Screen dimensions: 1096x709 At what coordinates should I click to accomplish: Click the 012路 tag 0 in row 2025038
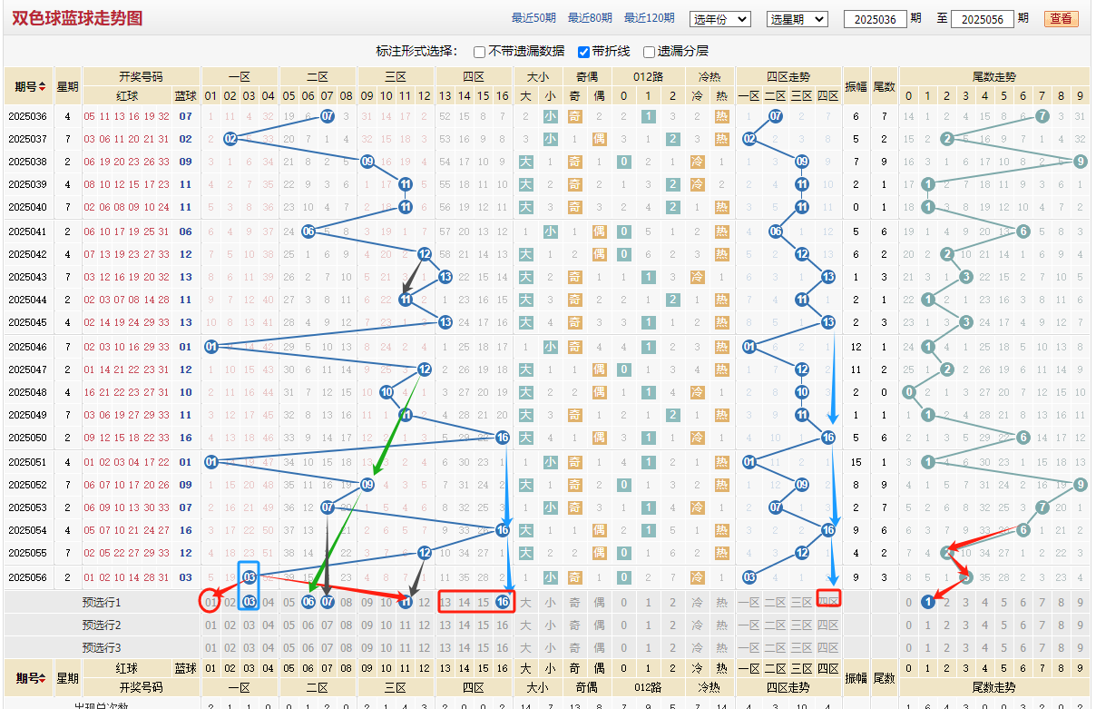(x=623, y=162)
